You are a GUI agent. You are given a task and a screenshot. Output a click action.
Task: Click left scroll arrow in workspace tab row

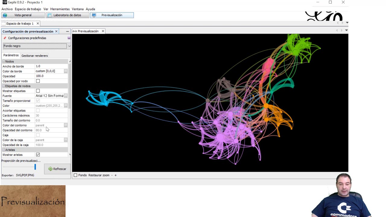338,23
